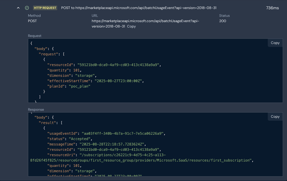Copy the Request JSON body

click(x=275, y=43)
